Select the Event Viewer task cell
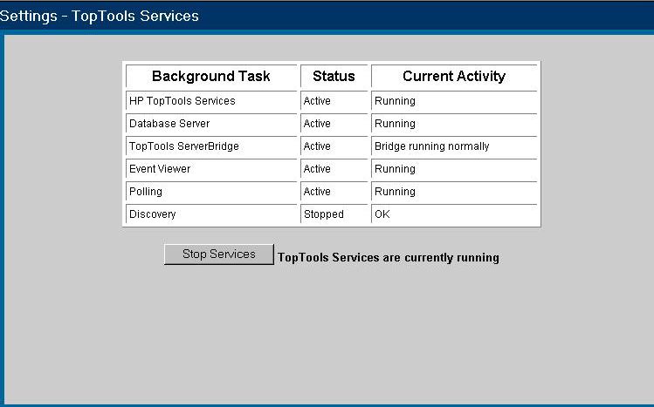654x407 pixels. click(211, 169)
